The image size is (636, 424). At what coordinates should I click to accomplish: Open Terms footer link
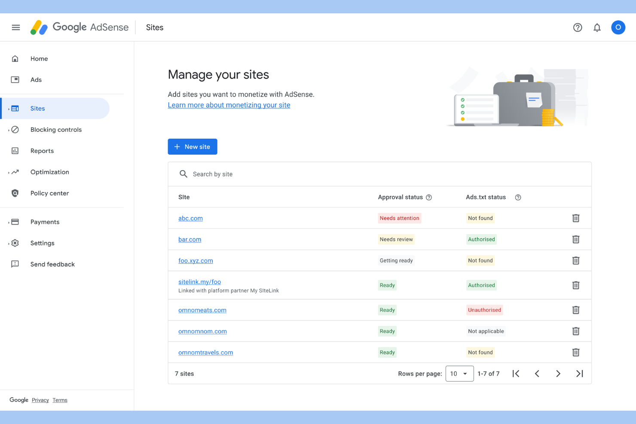60,400
